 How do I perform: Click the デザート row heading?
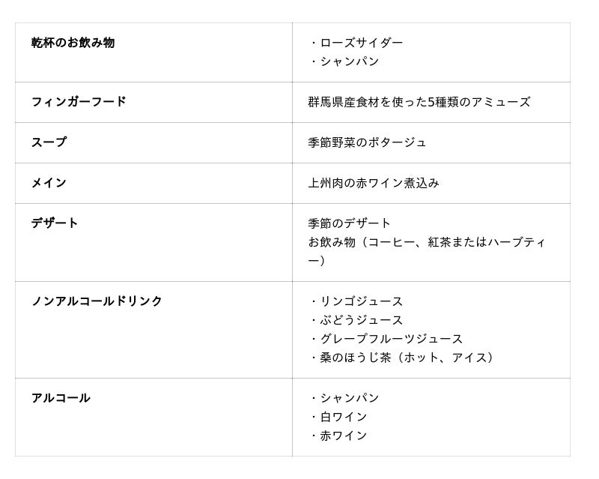[x=55, y=223]
